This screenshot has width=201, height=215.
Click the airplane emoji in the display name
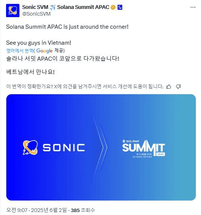[x=53, y=7]
